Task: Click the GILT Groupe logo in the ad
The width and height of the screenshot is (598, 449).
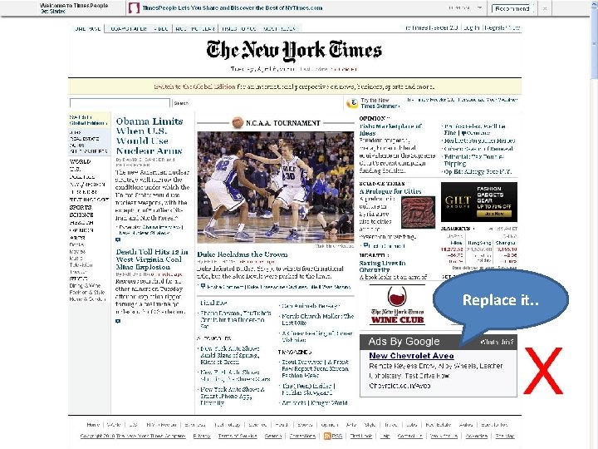Action: [458, 201]
